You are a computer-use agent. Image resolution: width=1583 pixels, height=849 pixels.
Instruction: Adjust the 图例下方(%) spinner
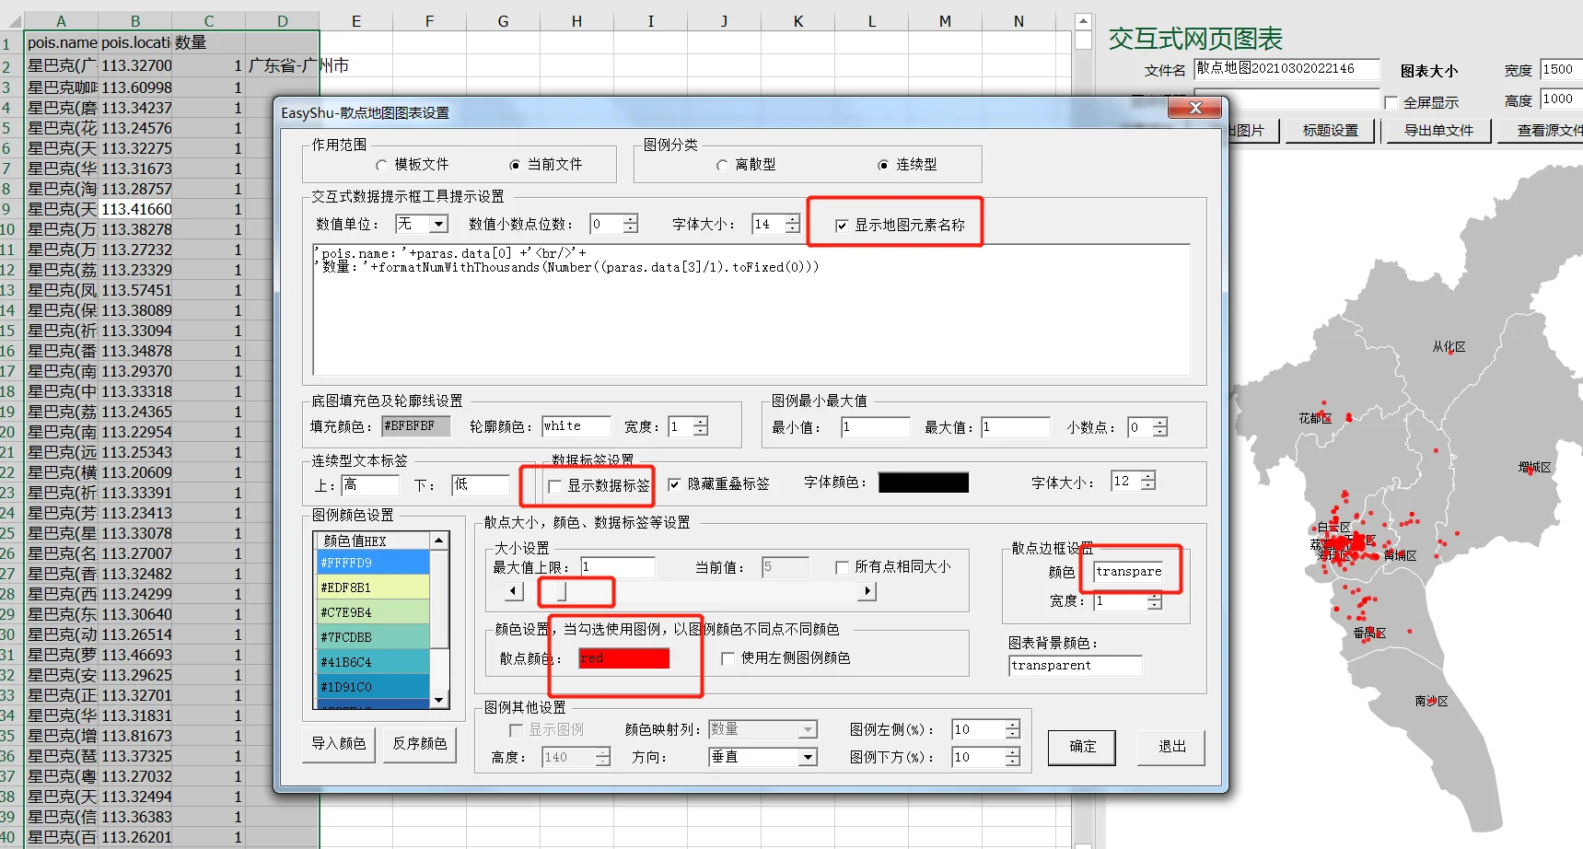[x=1012, y=757]
